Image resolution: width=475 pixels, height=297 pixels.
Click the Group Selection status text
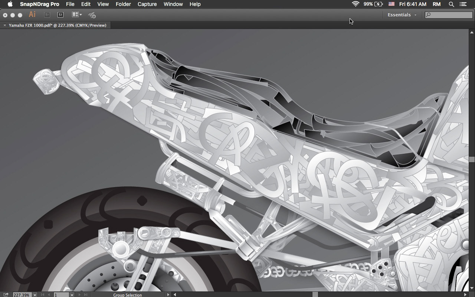(x=127, y=295)
